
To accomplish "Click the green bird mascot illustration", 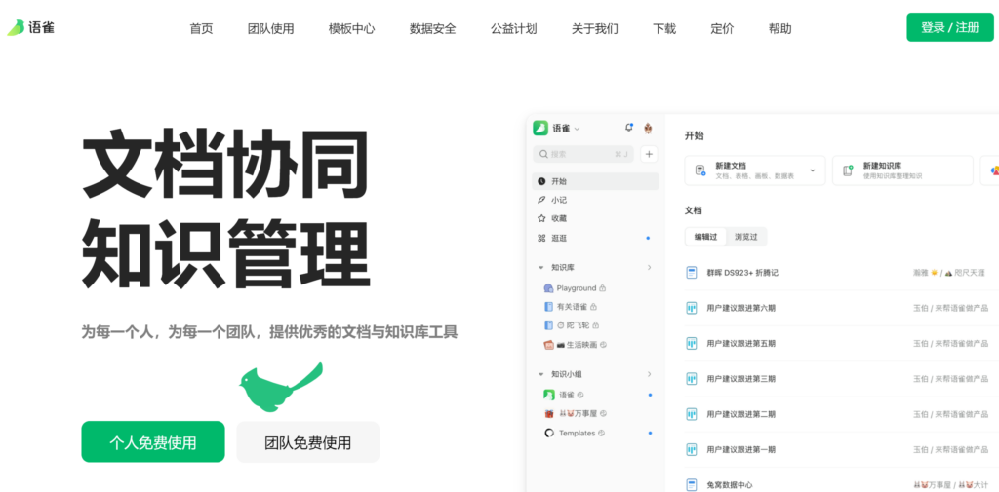I will pyautogui.click(x=279, y=385).
